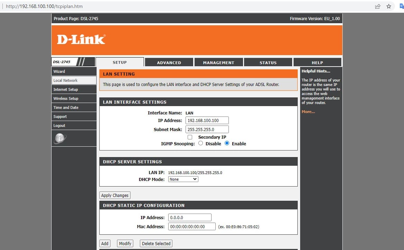
Task: Click the D-Link logo
Action: pos(82,39)
